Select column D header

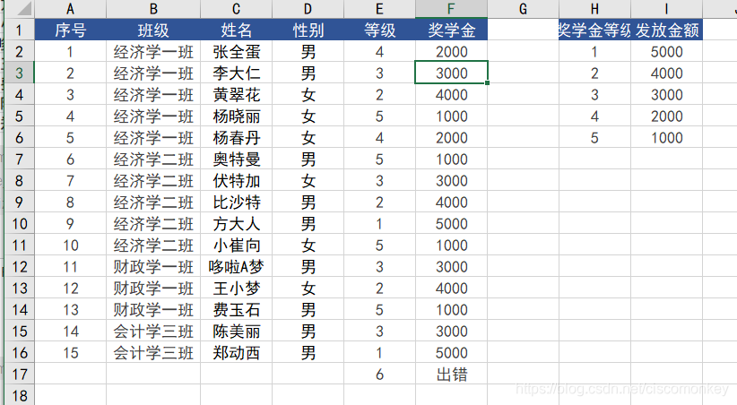click(x=308, y=9)
